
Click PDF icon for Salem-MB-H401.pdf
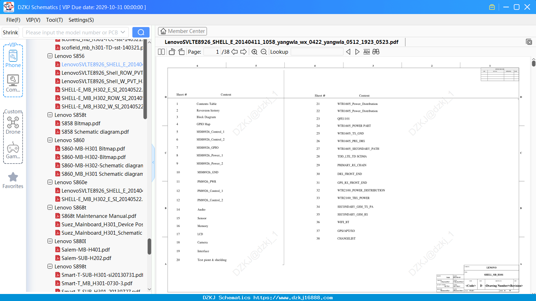point(58,250)
